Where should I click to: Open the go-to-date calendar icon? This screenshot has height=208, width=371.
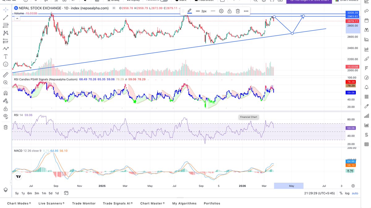(x=66, y=193)
